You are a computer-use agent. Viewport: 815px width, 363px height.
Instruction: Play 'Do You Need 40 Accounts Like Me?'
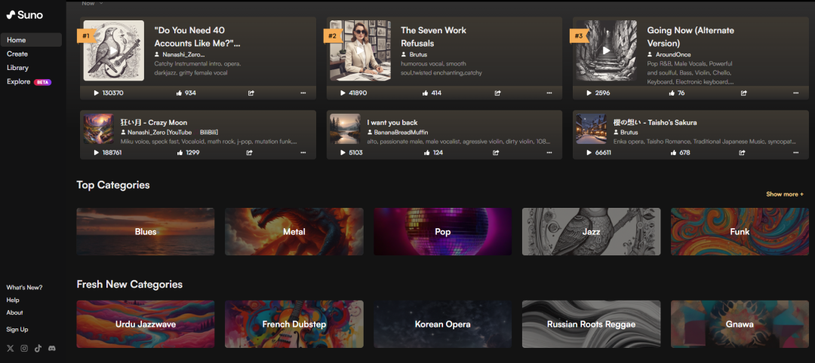coord(113,50)
